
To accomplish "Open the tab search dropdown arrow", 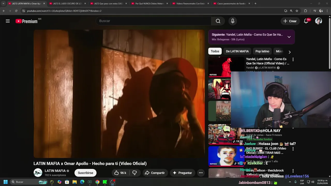I will [3, 4].
